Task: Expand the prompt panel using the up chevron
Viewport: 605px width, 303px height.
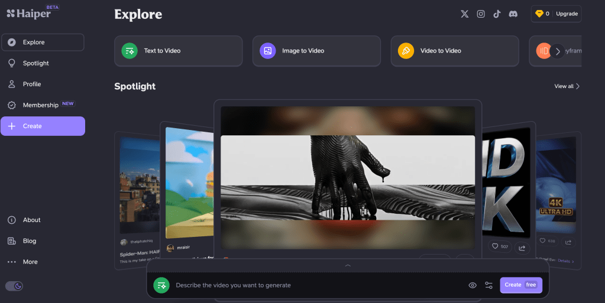Action: pos(348,266)
